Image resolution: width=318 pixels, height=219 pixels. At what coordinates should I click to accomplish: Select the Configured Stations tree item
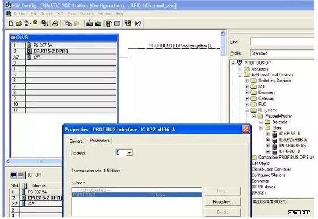(269, 175)
